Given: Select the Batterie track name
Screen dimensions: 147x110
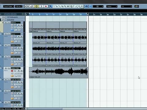Looking at the screenshot, I should [x=16, y=23].
